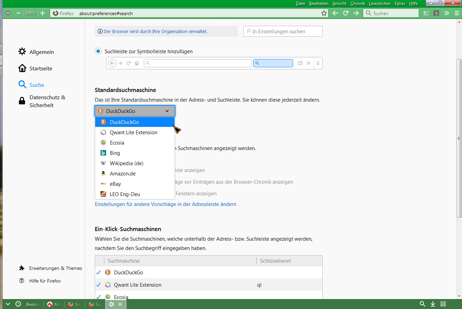The height and width of the screenshot is (309, 462).
Task: Open Allgemein settings with gear icon
Action: [36, 52]
